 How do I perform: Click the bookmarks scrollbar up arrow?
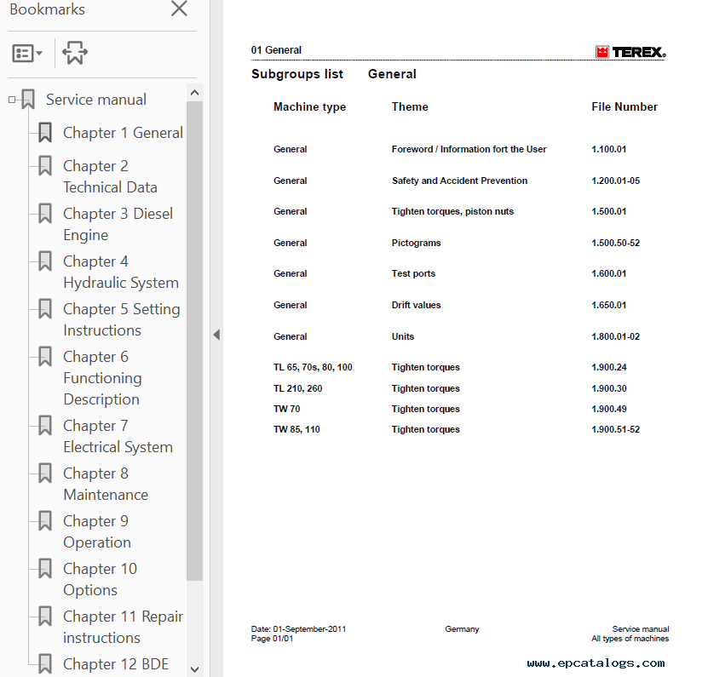[194, 93]
